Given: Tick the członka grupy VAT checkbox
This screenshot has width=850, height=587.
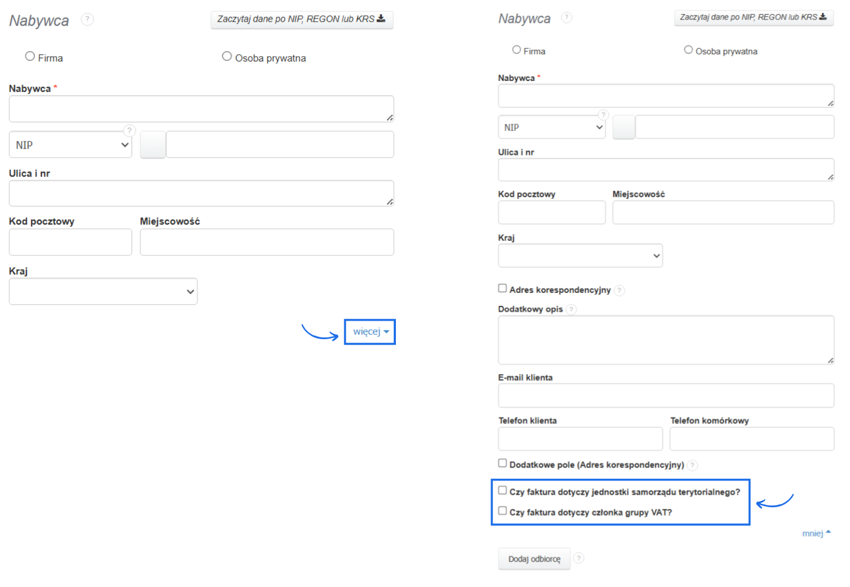Looking at the screenshot, I should pyautogui.click(x=502, y=511).
